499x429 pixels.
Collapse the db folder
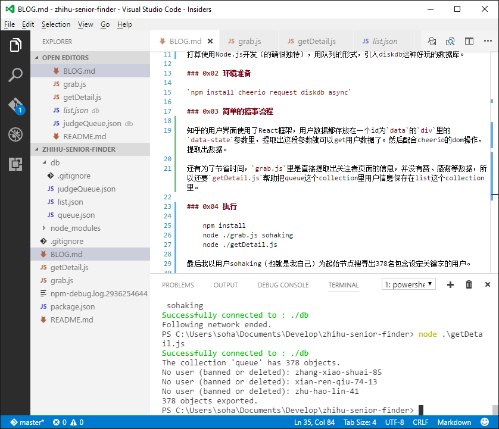45,162
